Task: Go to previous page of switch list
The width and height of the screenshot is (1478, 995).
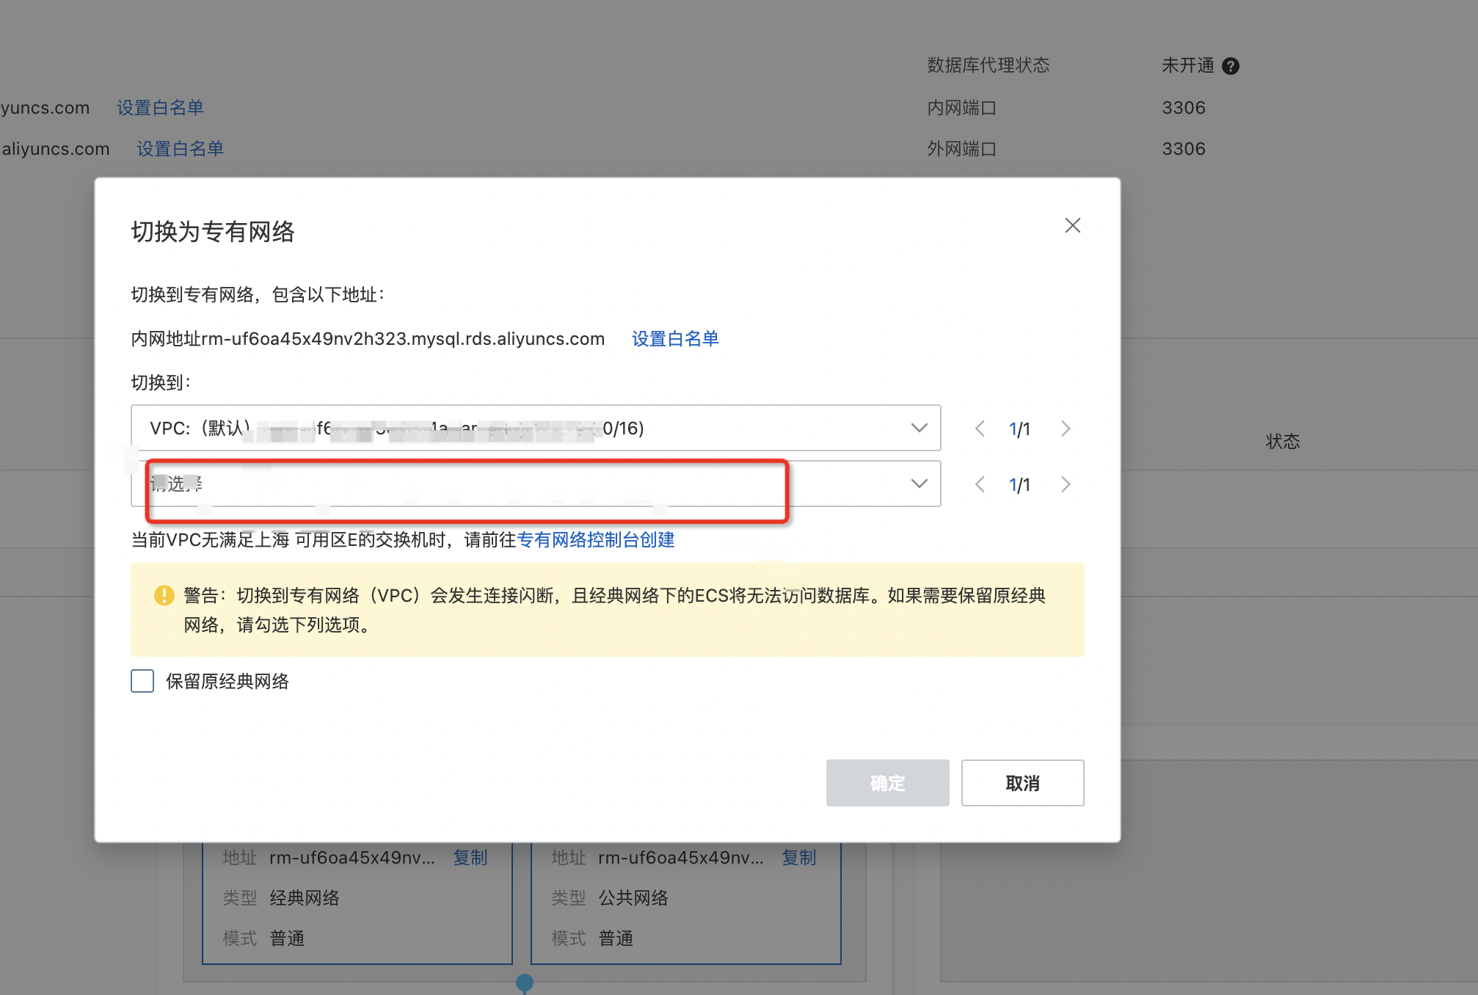Action: click(980, 484)
